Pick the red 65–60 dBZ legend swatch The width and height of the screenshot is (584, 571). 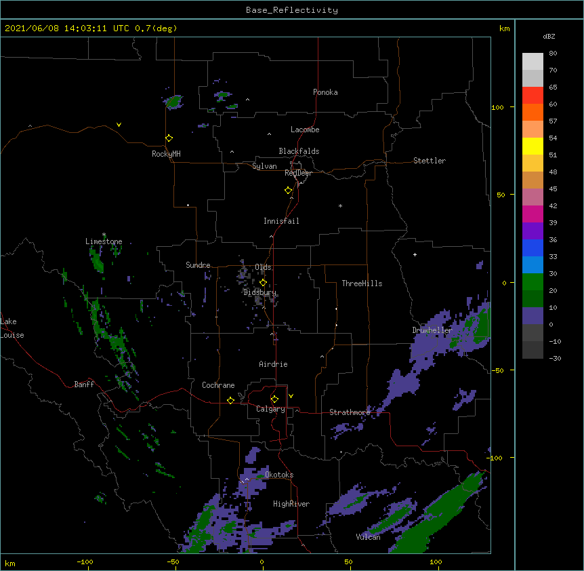coord(533,95)
